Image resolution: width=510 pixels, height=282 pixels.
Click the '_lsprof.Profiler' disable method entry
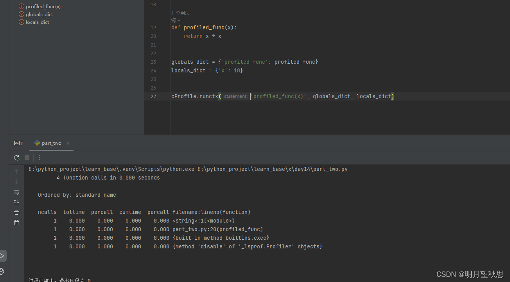click(248, 247)
